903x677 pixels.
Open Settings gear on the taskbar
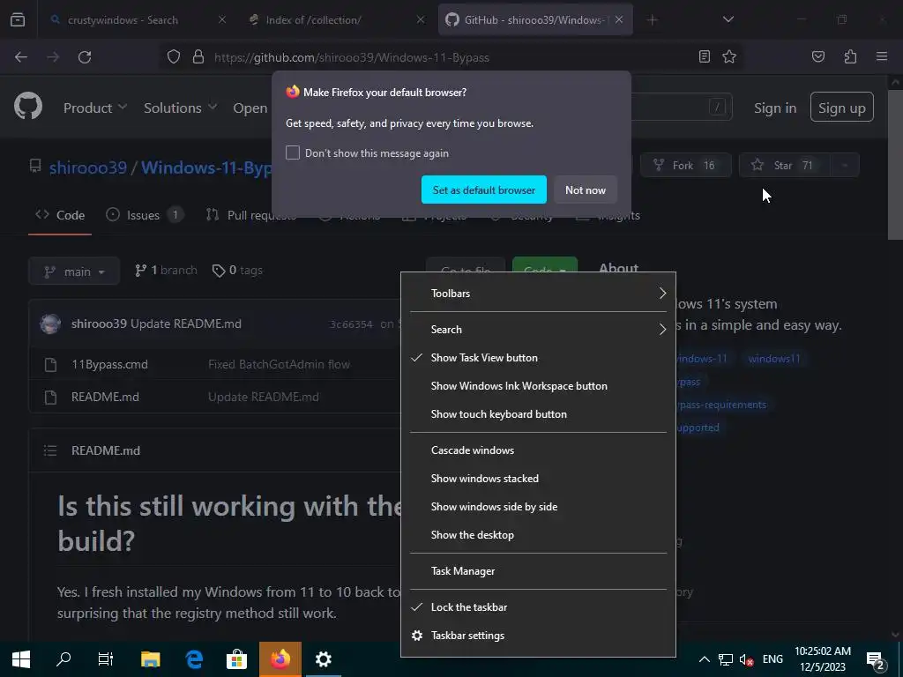pos(323,659)
